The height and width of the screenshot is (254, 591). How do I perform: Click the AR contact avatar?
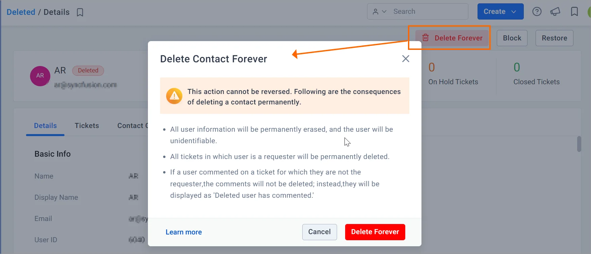40,76
